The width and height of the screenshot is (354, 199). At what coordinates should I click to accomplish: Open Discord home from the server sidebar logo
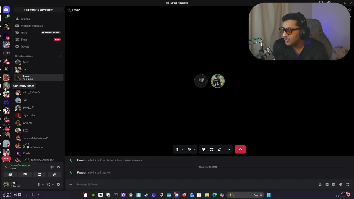[x=6, y=10]
